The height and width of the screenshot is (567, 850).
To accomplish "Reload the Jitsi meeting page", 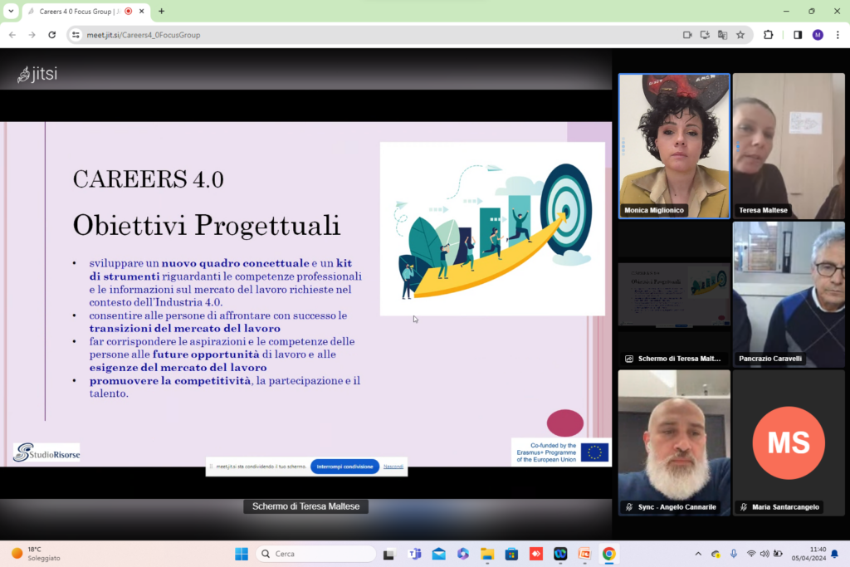I will (x=52, y=35).
